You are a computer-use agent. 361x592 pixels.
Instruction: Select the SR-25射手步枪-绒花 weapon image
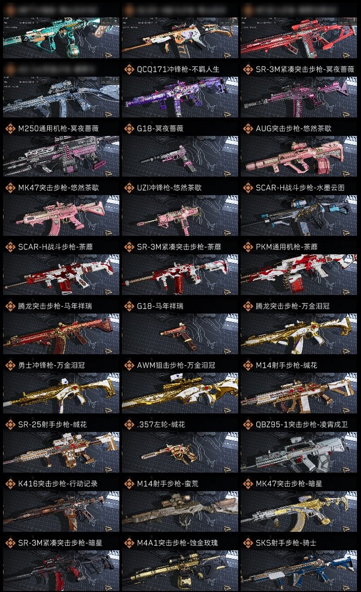61,453
